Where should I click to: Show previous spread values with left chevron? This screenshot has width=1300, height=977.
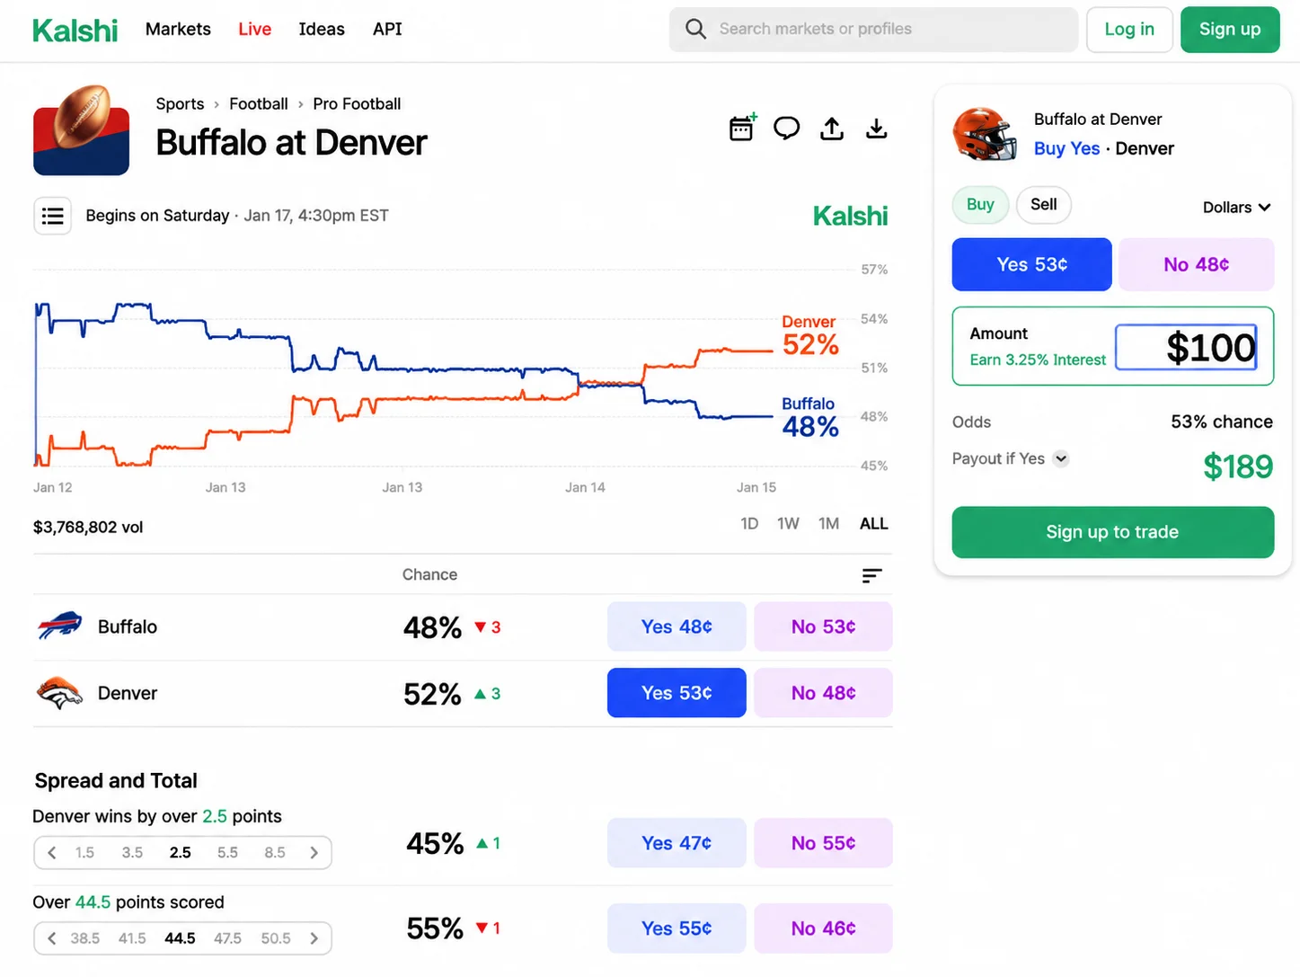click(x=52, y=853)
